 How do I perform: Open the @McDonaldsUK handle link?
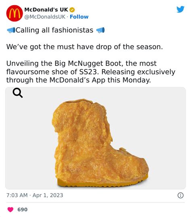pos(45,17)
